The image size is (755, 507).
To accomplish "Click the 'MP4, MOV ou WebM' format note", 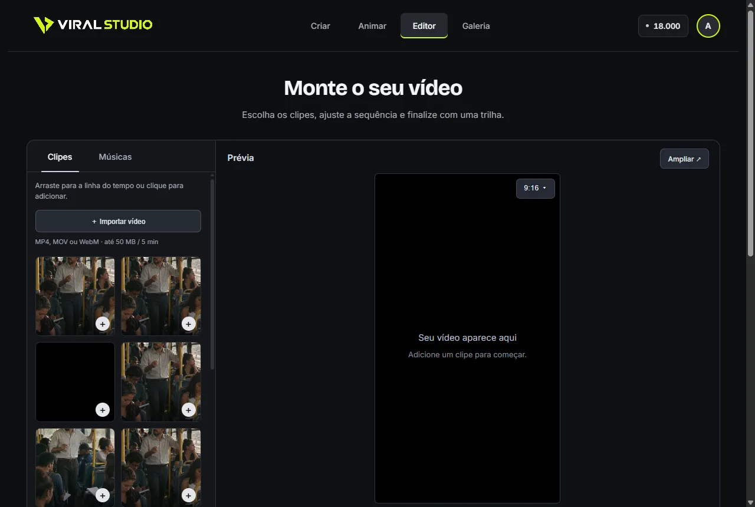I will click(x=97, y=242).
